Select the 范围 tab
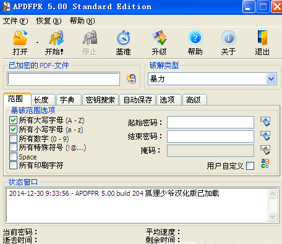 tap(17, 99)
